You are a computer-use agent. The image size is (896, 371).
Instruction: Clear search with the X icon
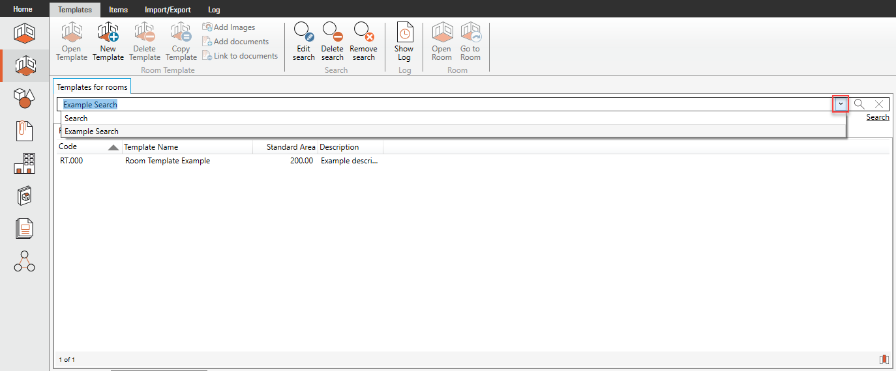[x=879, y=104]
